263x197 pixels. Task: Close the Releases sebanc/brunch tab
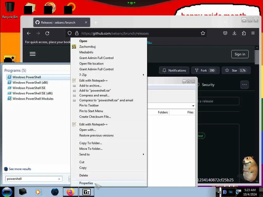pyautogui.click(x=86, y=22)
